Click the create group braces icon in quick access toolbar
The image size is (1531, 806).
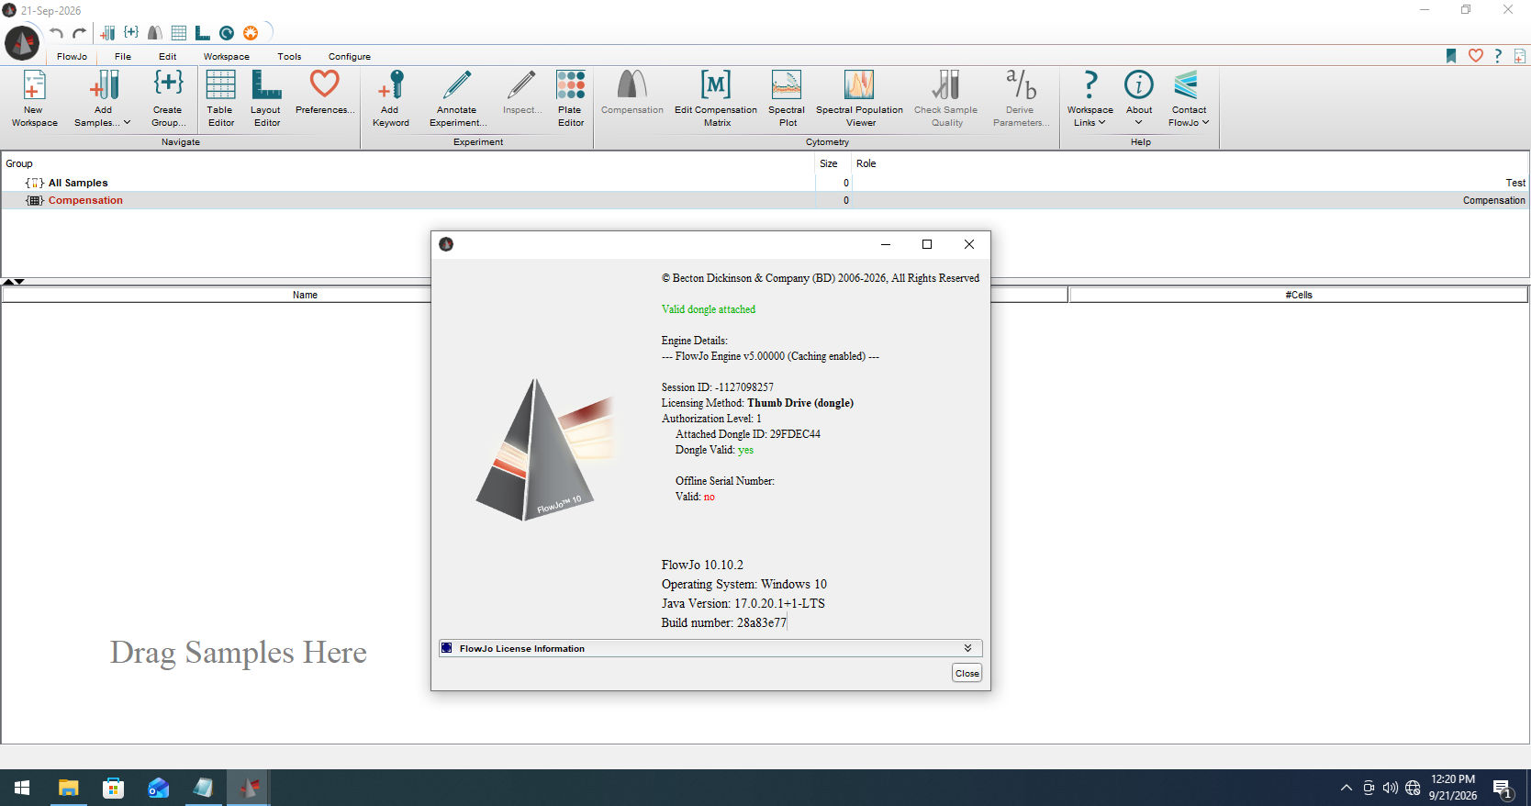tap(131, 32)
